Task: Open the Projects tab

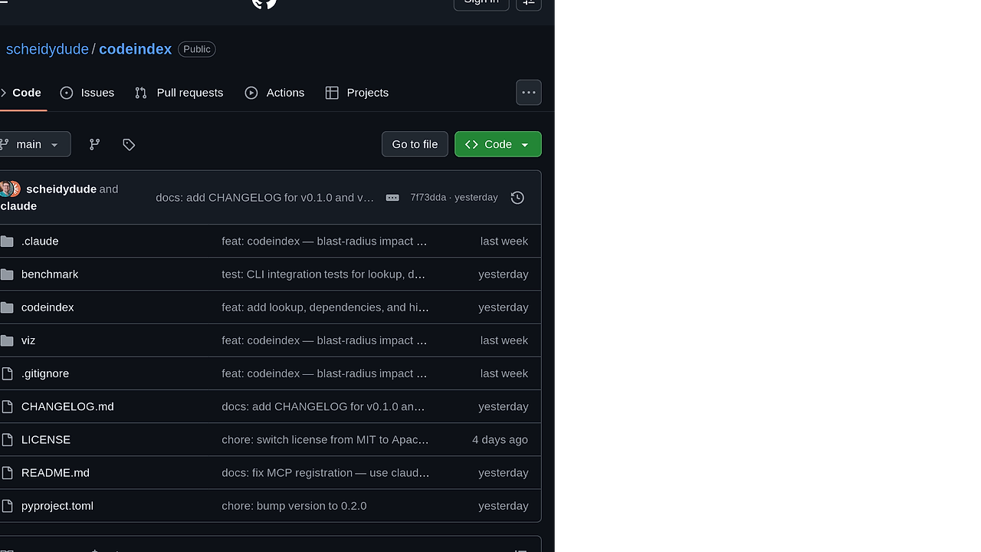Action: pyautogui.click(x=357, y=93)
